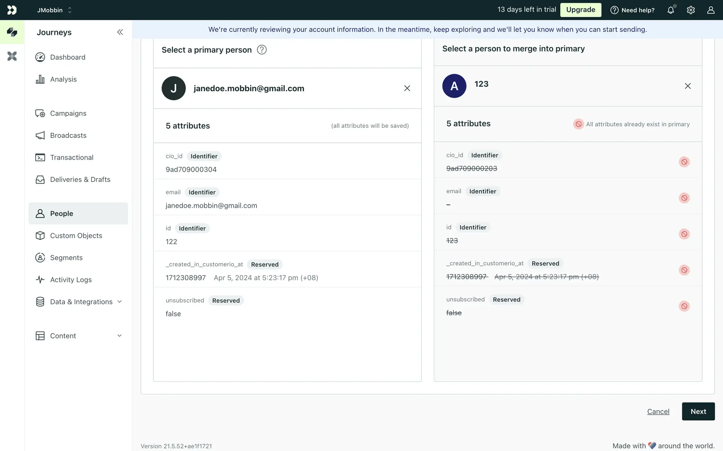Click the dark J avatar of primary person
Screen dimensions: 723x451
point(174,88)
